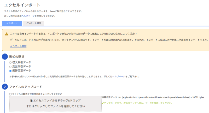Open the ヘルプページ link under 振替伝票データ
Image resolution: width=209 pixels, height=113 pixels.
click(119, 76)
